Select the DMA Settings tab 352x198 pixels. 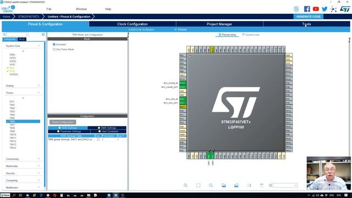107,128
